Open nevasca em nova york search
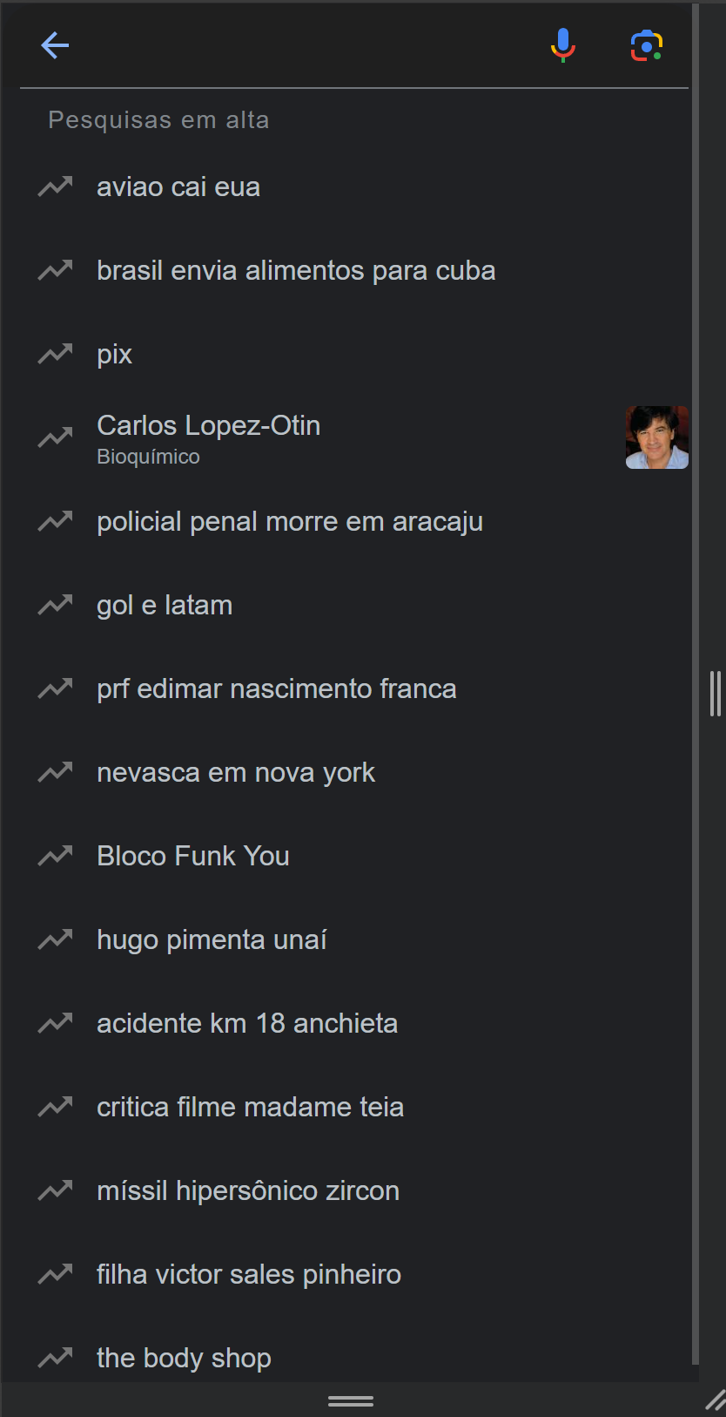The height and width of the screenshot is (1417, 726). 236,773
